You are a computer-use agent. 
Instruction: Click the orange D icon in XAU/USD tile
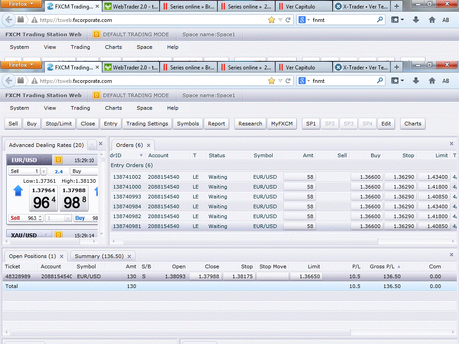click(x=58, y=235)
